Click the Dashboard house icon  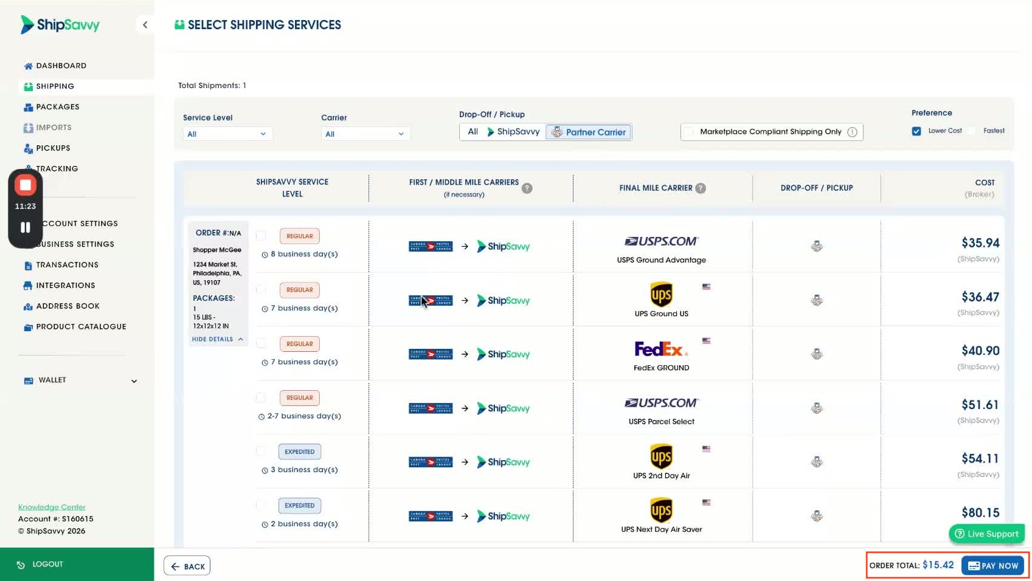(28, 66)
